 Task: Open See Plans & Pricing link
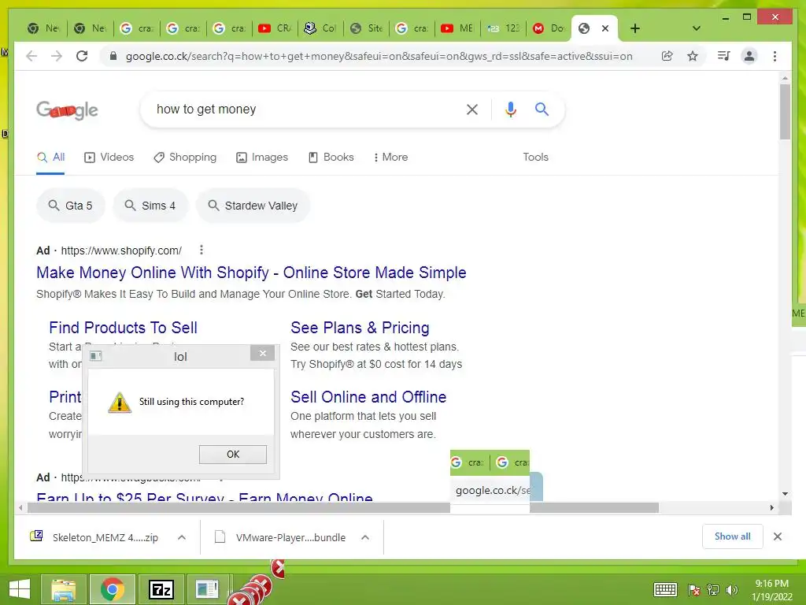click(x=360, y=328)
